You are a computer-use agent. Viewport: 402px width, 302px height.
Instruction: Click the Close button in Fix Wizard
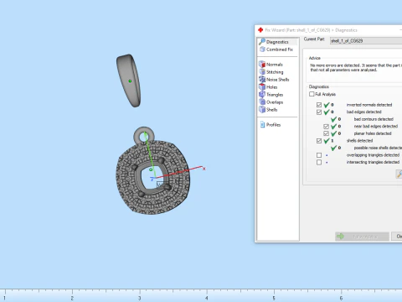[x=397, y=237]
